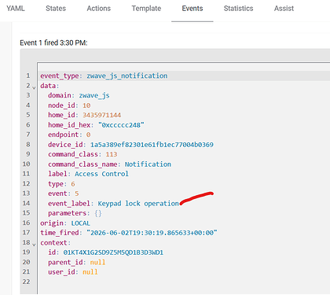Viewport: 330px width, 295px height.
Task: Click the command_class value 113
Action: coord(112,154)
